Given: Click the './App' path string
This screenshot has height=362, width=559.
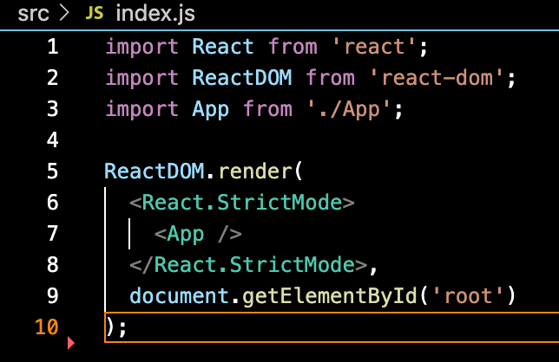Looking at the screenshot, I should point(349,109).
